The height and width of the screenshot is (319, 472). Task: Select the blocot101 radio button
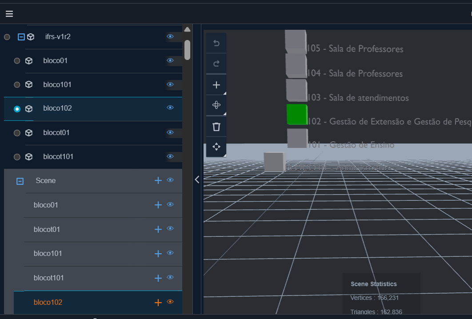click(x=17, y=157)
